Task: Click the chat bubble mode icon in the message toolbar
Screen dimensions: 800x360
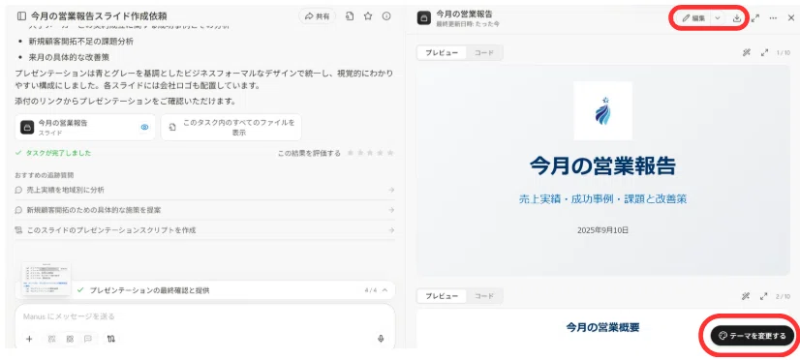Action: (88, 339)
